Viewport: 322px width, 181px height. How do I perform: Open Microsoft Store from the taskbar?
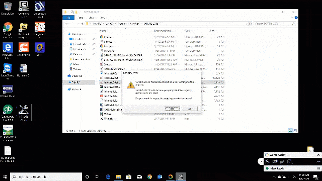click(129, 176)
